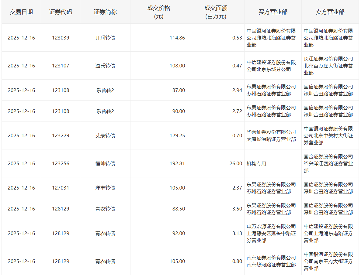Click the 乐普转2 price 87.00
Viewport: 361px width, 277px height.
pos(179,90)
